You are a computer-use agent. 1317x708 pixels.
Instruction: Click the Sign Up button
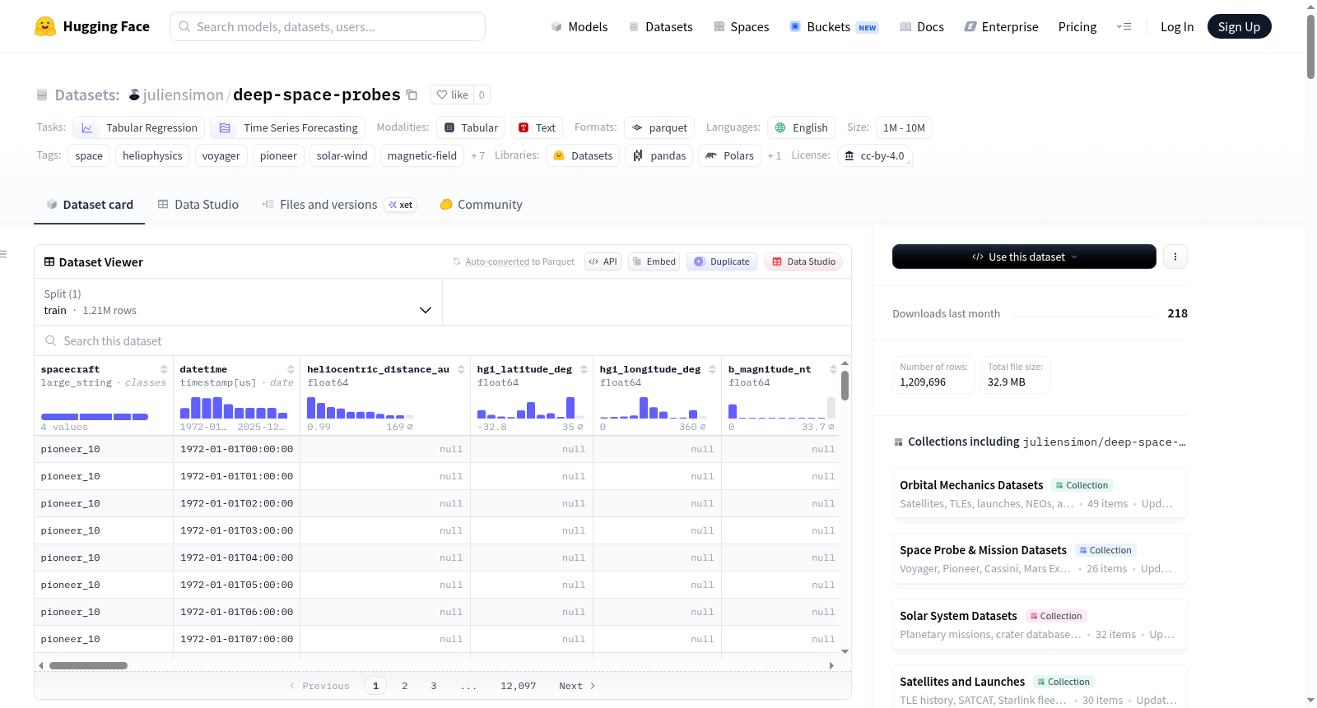1239,26
